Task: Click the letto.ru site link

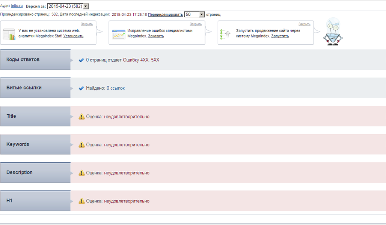Action: point(17,6)
